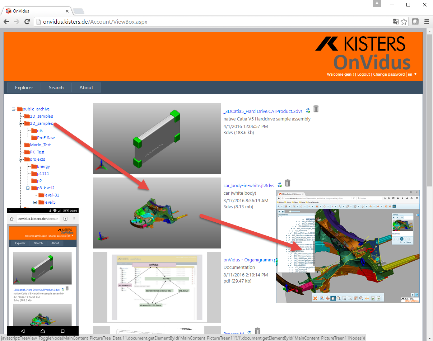433x341 pixels.
Task: Open the ProE-Saw folder
Action: coord(46,138)
